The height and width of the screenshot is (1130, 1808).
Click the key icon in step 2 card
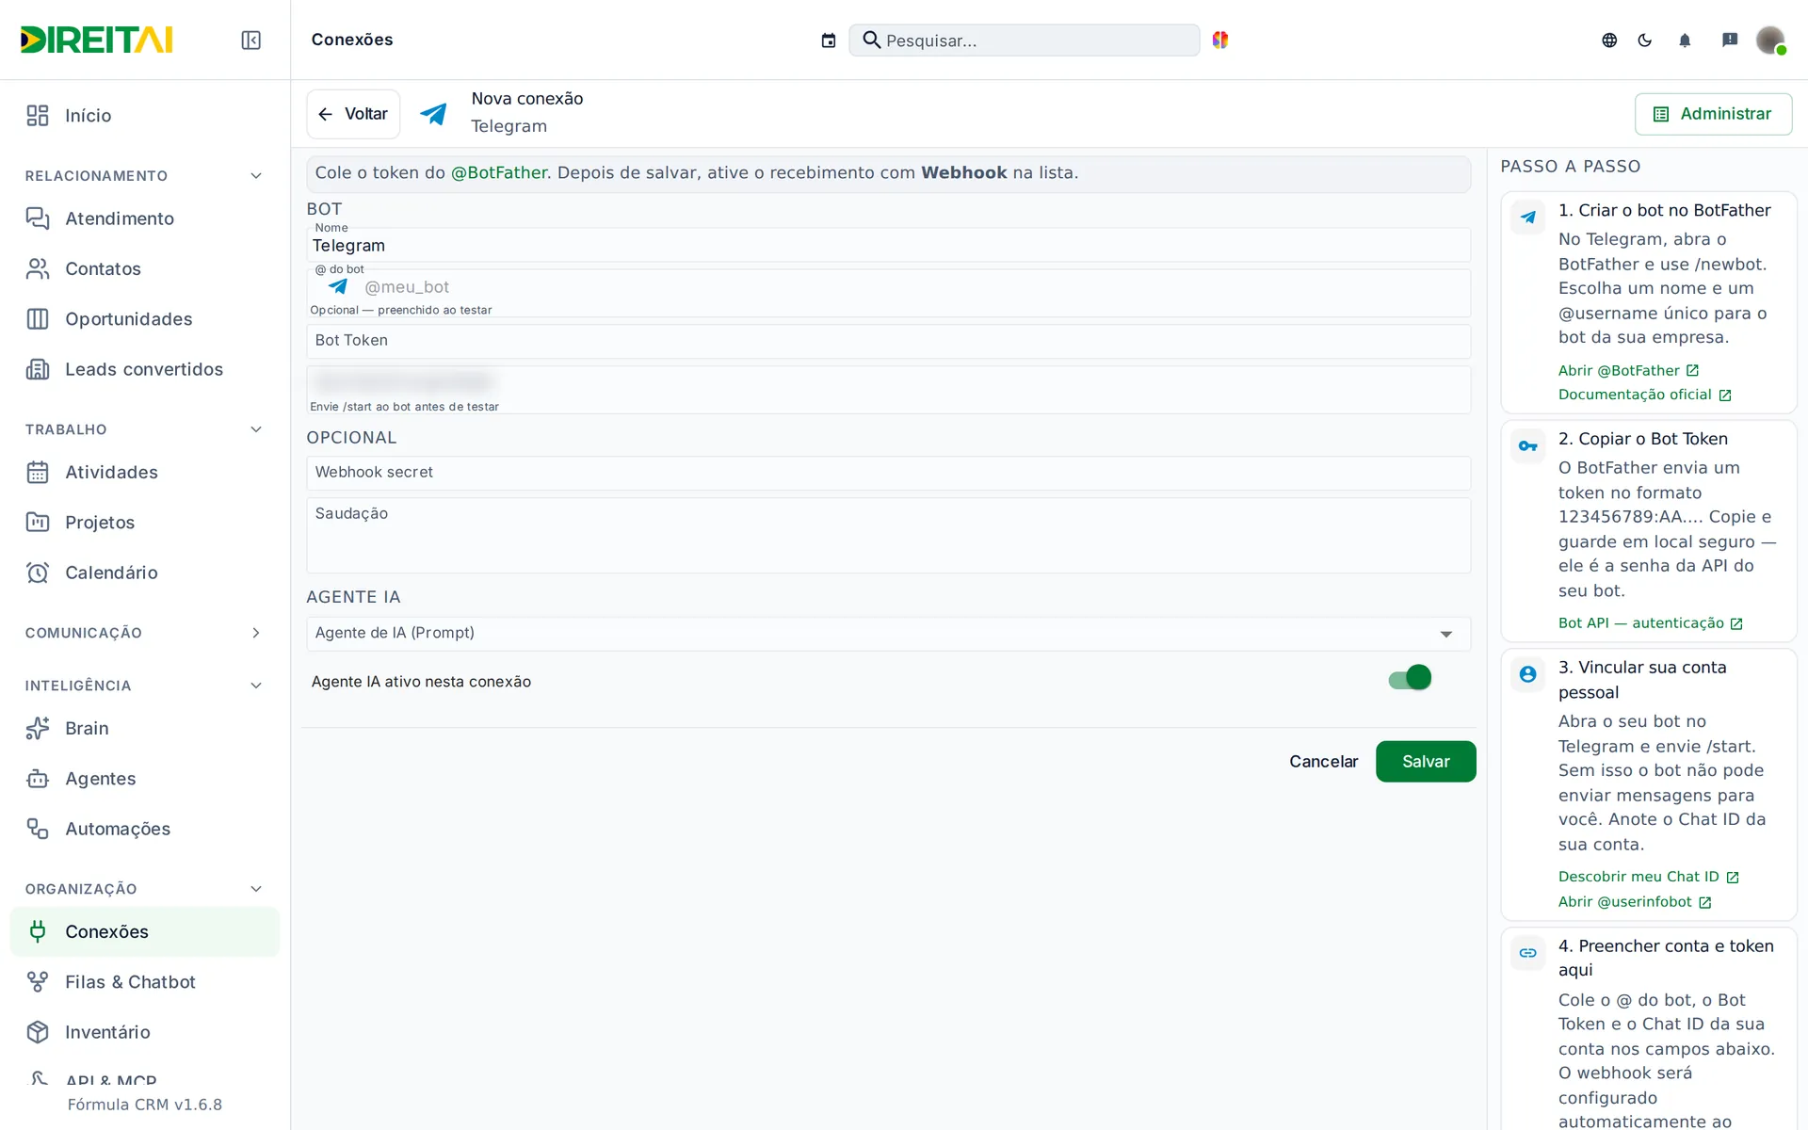click(x=1527, y=445)
